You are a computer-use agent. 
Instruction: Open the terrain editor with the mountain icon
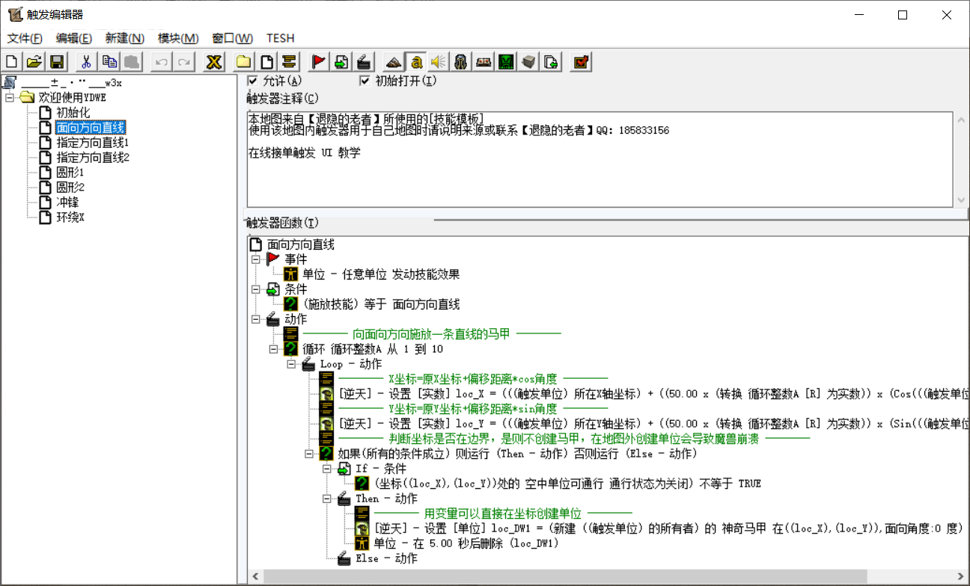click(x=392, y=61)
